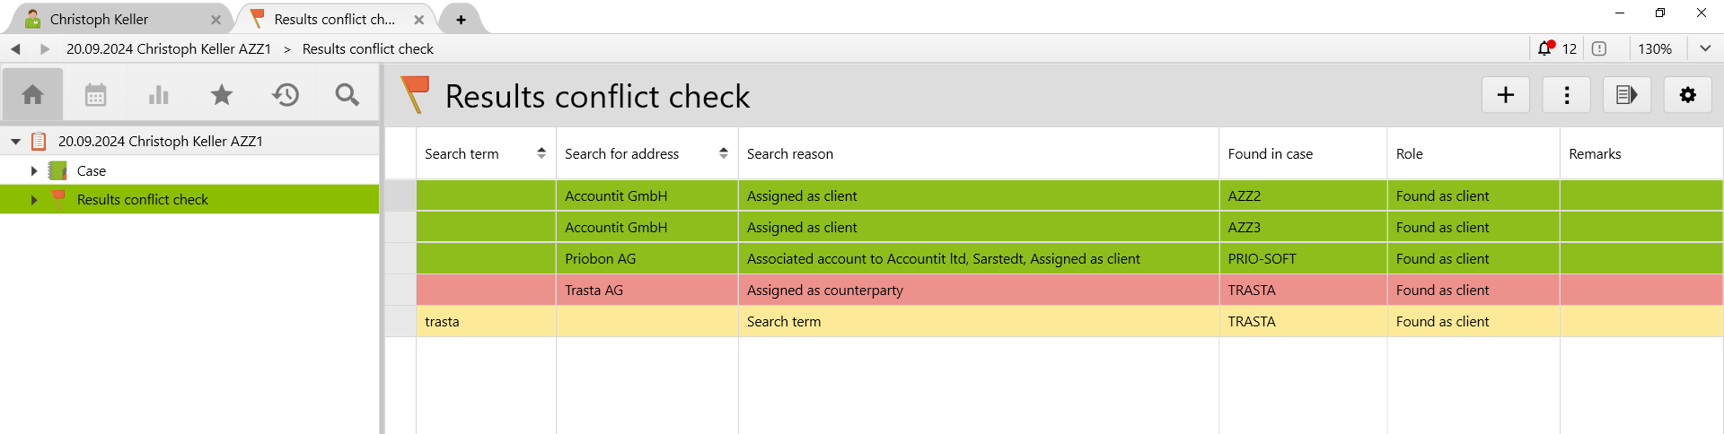Select the Results conflict check tab
The image size is (1724, 434).
[x=334, y=19]
